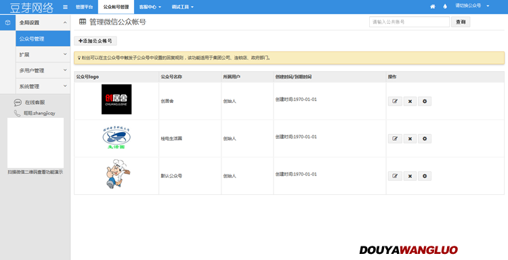Select the 公众帐号管理 tab
This screenshot has height=260, width=508.
point(116,7)
